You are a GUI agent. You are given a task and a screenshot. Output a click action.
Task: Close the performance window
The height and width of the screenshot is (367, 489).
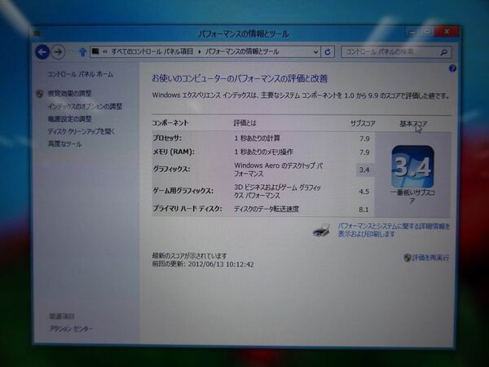pyautogui.click(x=447, y=31)
